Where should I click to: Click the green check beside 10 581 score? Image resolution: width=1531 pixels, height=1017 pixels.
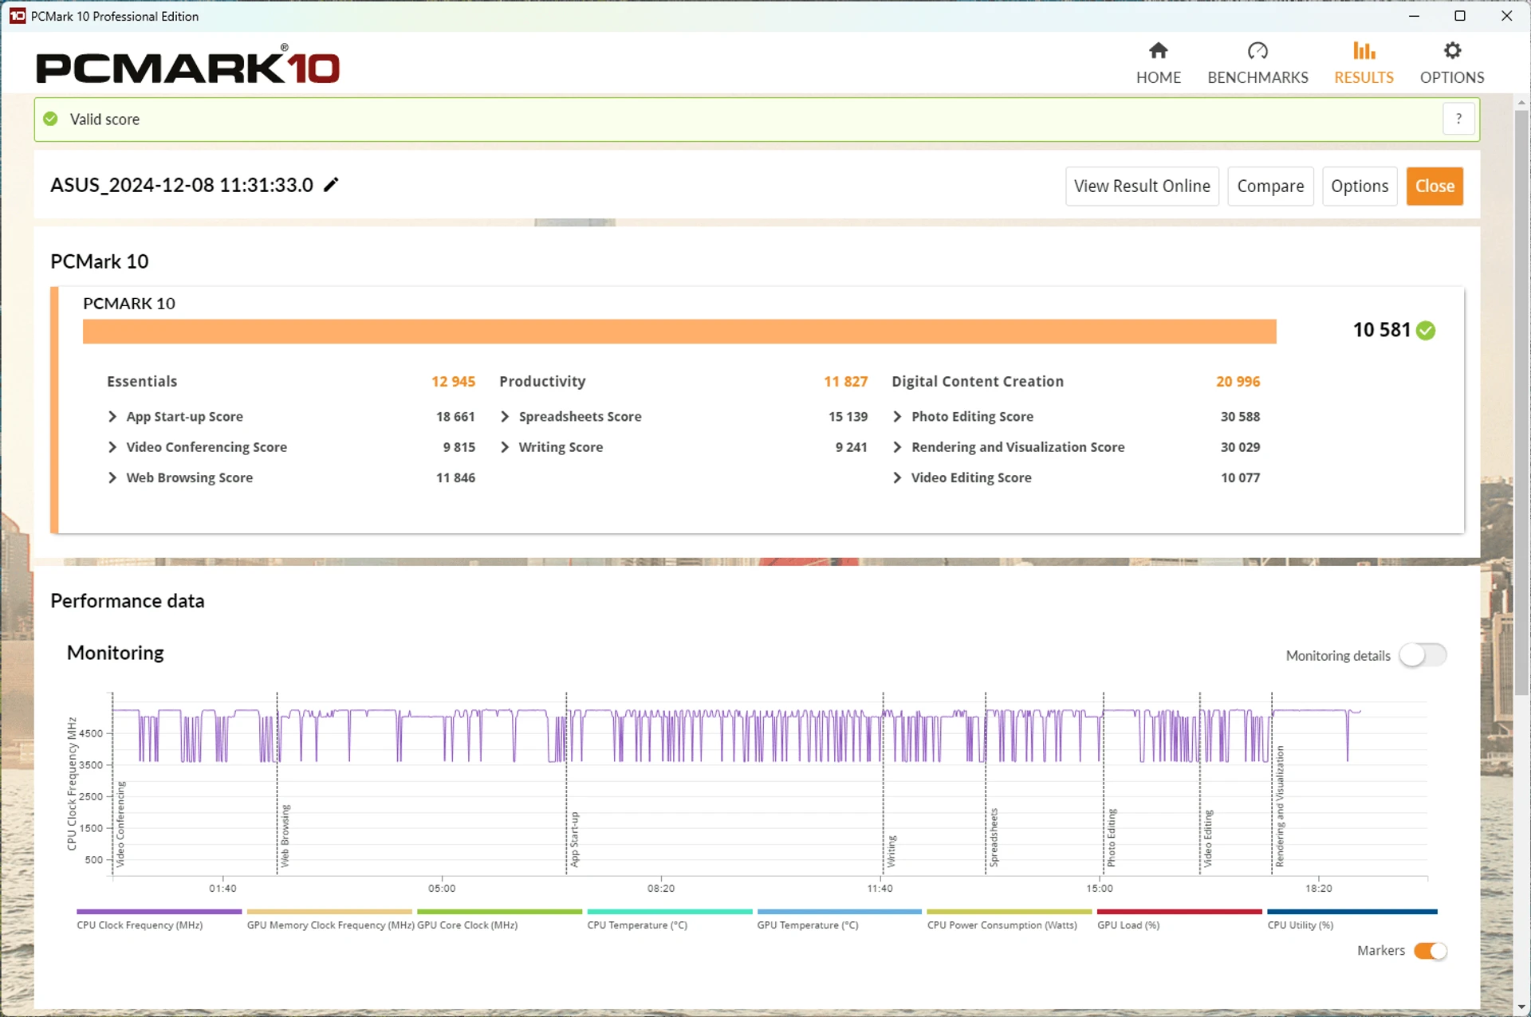1426,331
